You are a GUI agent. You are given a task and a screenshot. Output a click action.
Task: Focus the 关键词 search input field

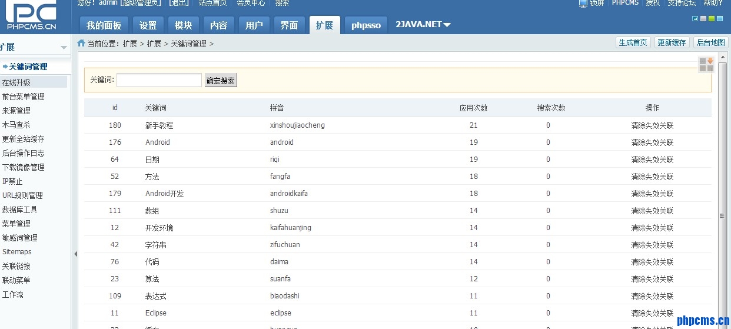tap(159, 80)
